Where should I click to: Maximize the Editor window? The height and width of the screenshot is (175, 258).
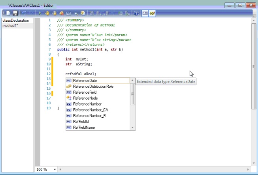point(240,6)
